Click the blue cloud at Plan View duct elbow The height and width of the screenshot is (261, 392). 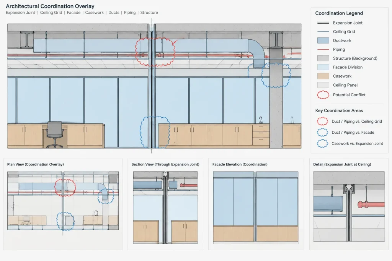(x=106, y=196)
